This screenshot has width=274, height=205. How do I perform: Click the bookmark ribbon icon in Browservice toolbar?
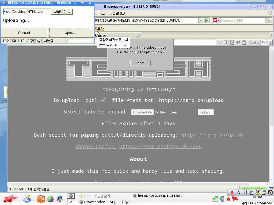coord(225,42)
